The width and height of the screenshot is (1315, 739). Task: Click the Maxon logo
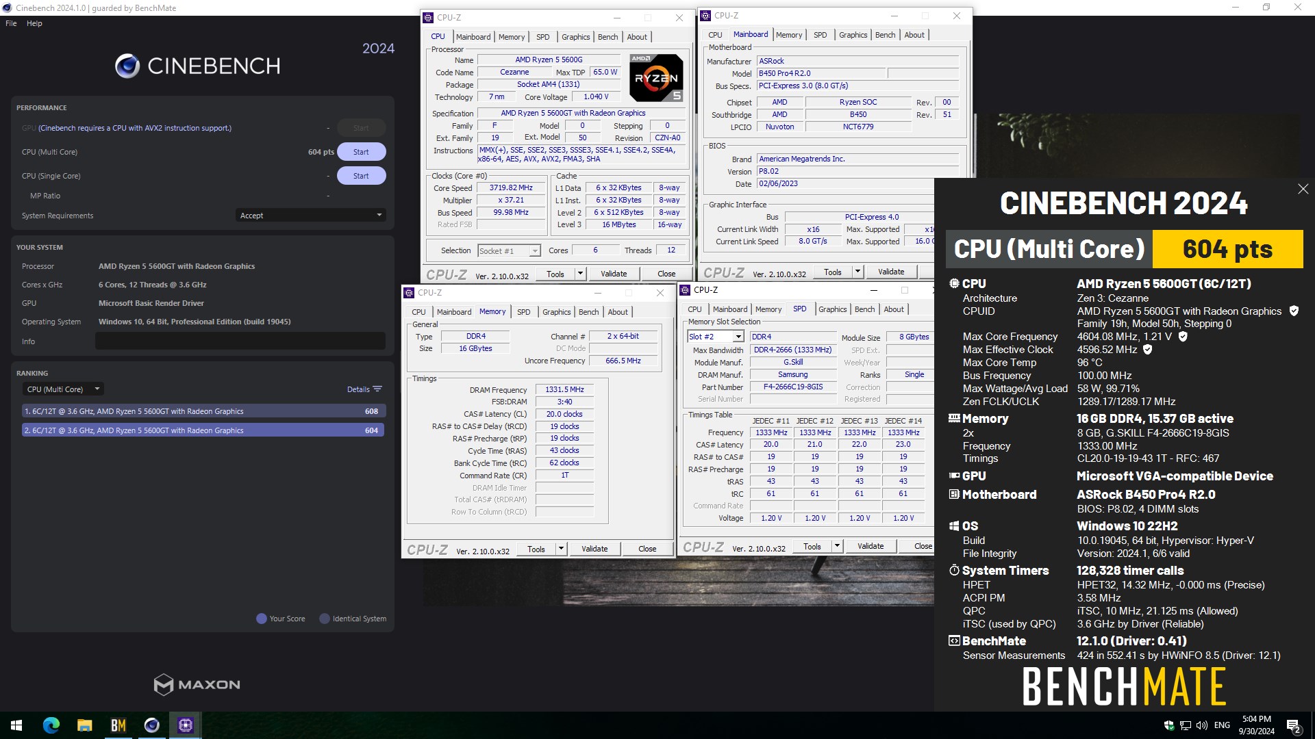(197, 684)
